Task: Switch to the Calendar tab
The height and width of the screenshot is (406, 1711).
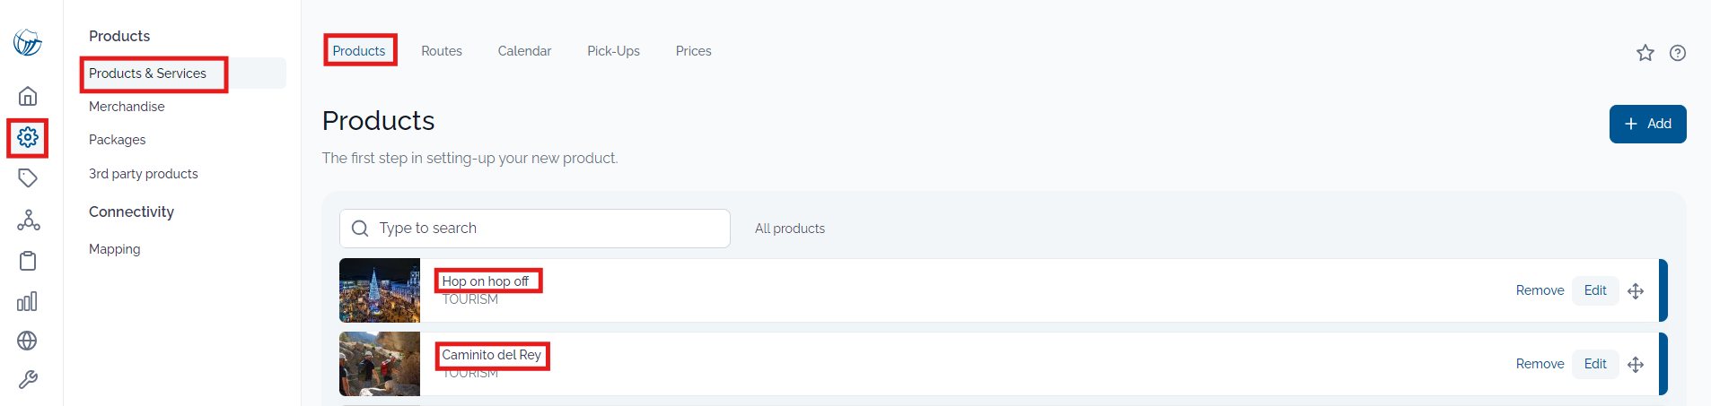Action: [x=524, y=51]
